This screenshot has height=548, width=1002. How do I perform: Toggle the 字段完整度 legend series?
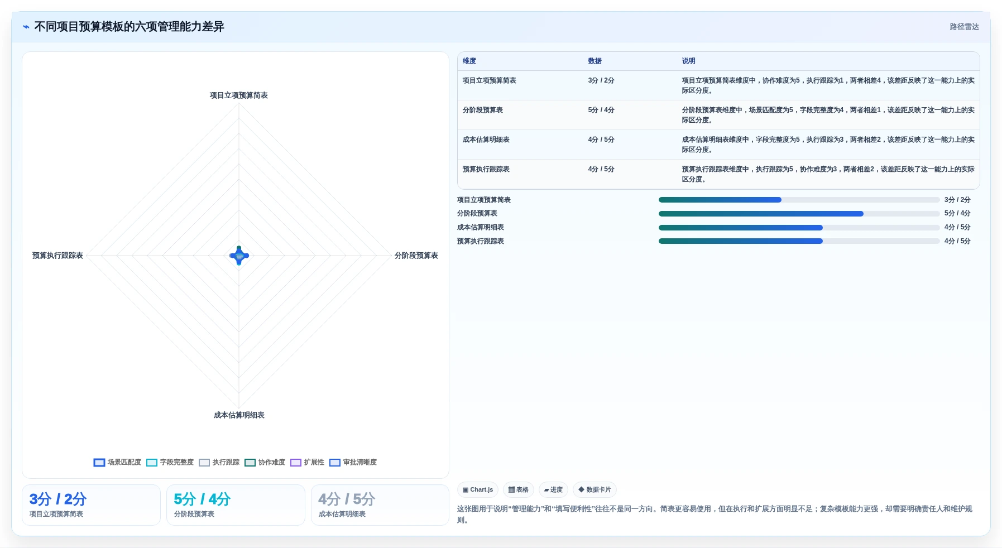(x=170, y=462)
